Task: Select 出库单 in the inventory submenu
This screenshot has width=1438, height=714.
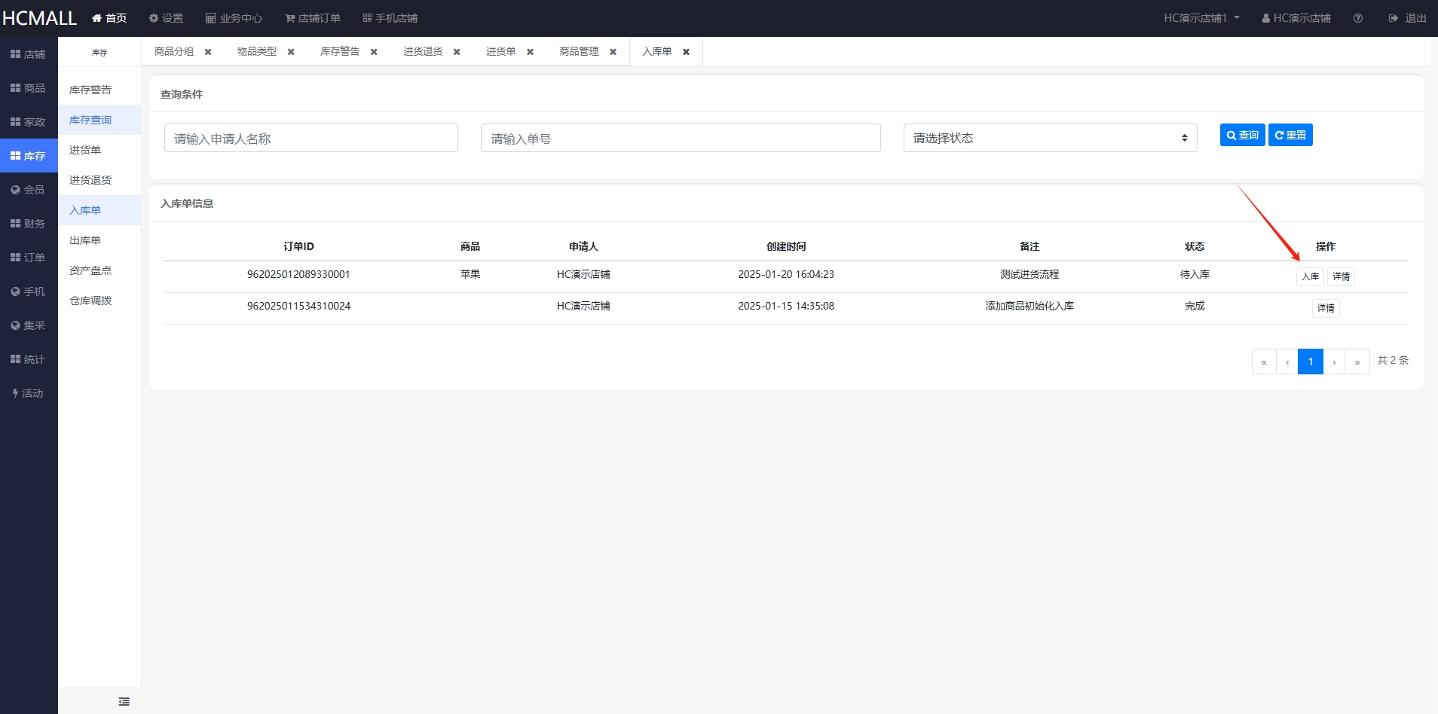Action: point(85,240)
